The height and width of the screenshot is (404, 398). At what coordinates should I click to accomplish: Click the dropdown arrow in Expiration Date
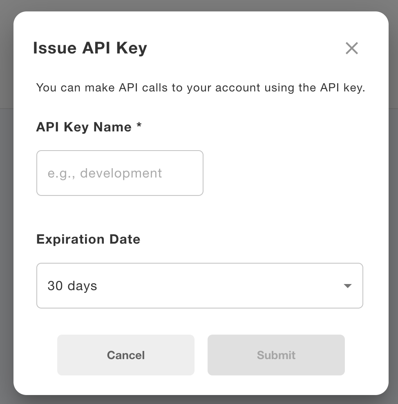point(347,286)
